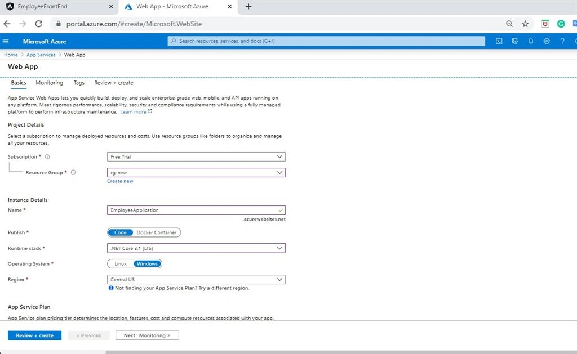Image resolution: width=577 pixels, height=354 pixels.
Task: Show Resource Group info tooltip icon
Action: click(x=73, y=172)
